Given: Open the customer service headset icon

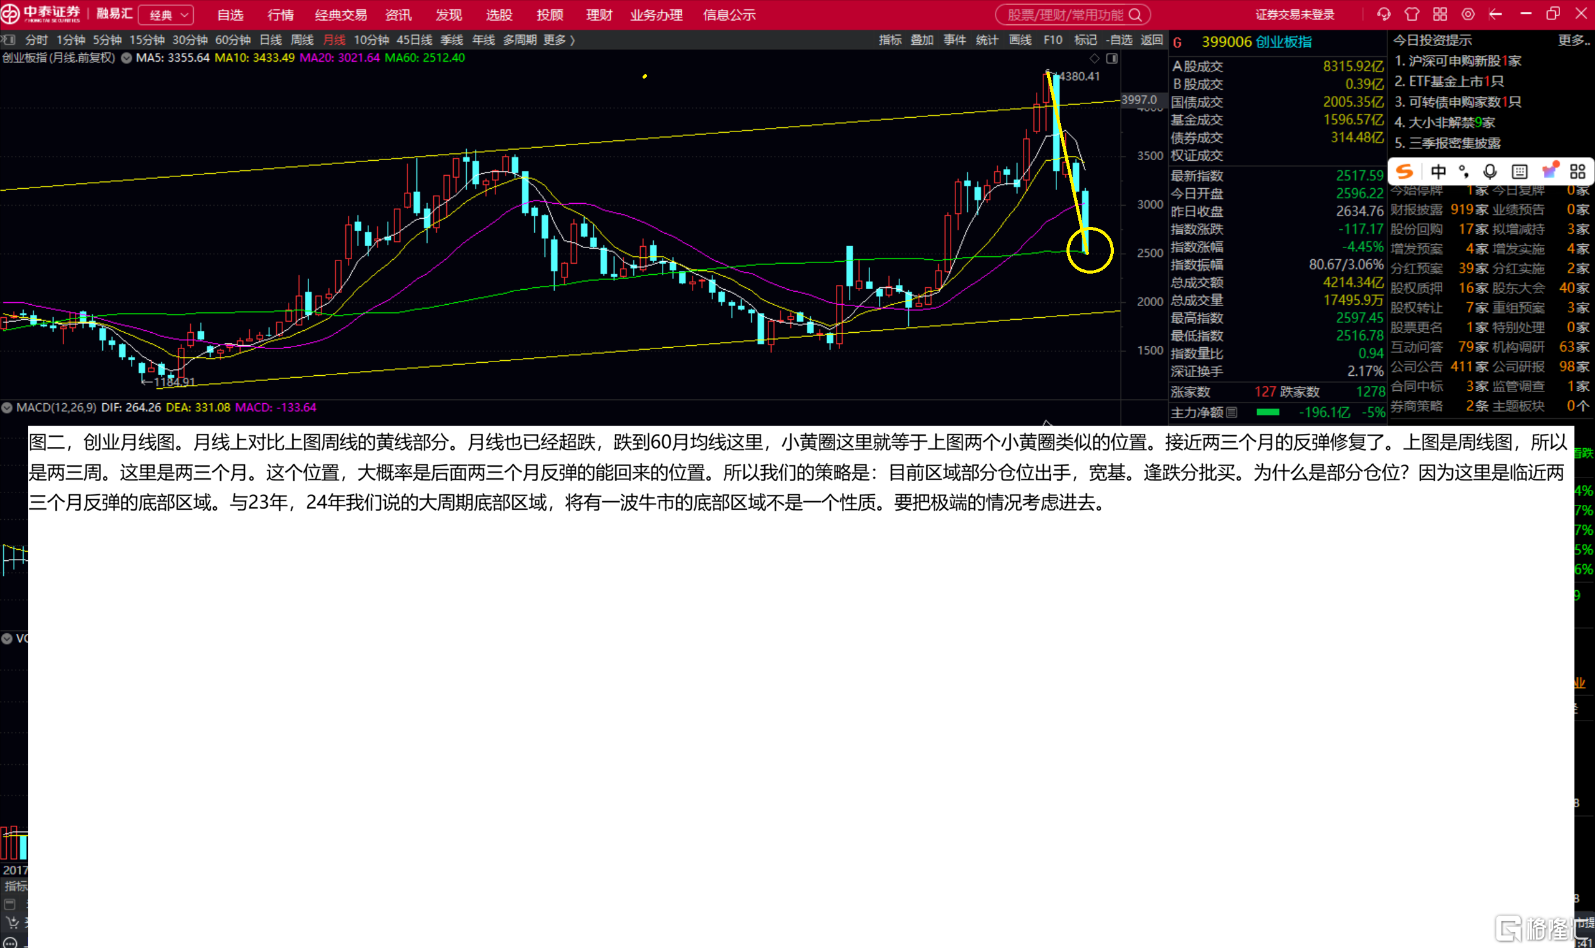Looking at the screenshot, I should pos(1384,14).
